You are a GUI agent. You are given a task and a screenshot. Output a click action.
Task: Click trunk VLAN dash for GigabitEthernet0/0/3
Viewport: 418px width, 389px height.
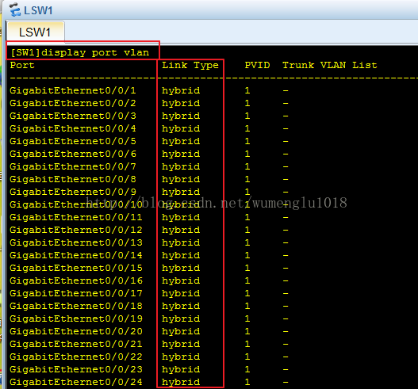[x=286, y=116]
